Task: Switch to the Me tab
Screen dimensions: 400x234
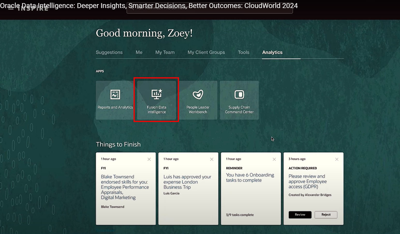Action: [139, 52]
